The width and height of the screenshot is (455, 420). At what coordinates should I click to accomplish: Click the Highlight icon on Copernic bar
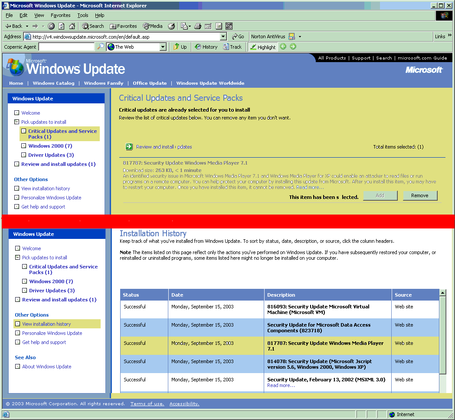click(x=262, y=47)
